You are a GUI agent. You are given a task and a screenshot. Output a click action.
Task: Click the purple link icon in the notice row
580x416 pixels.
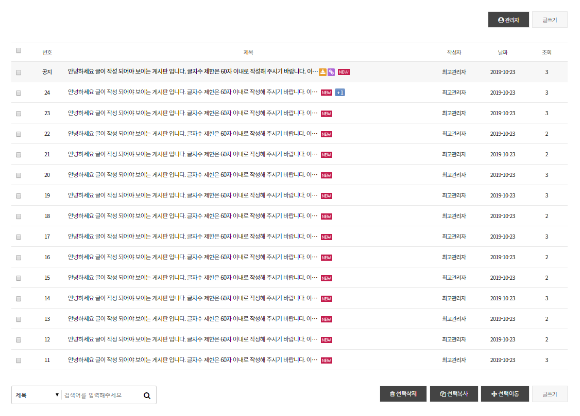point(331,72)
